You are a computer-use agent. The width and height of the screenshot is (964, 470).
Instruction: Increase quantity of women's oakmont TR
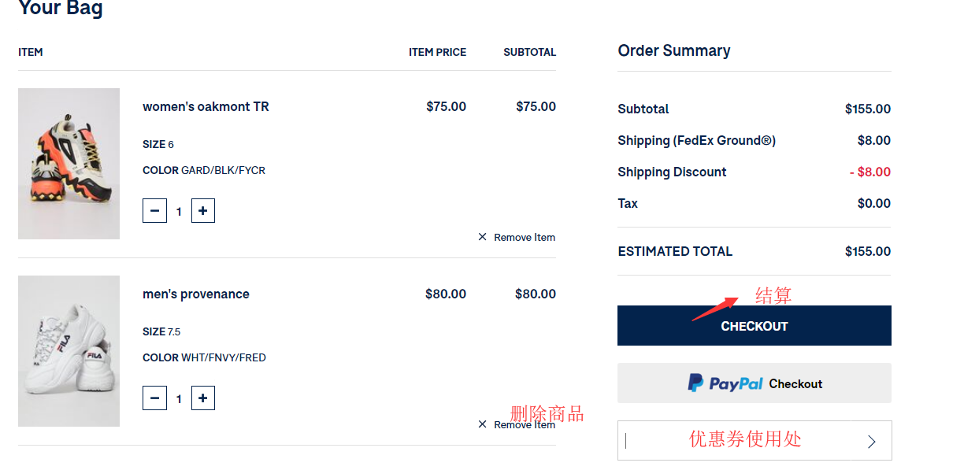tap(203, 211)
